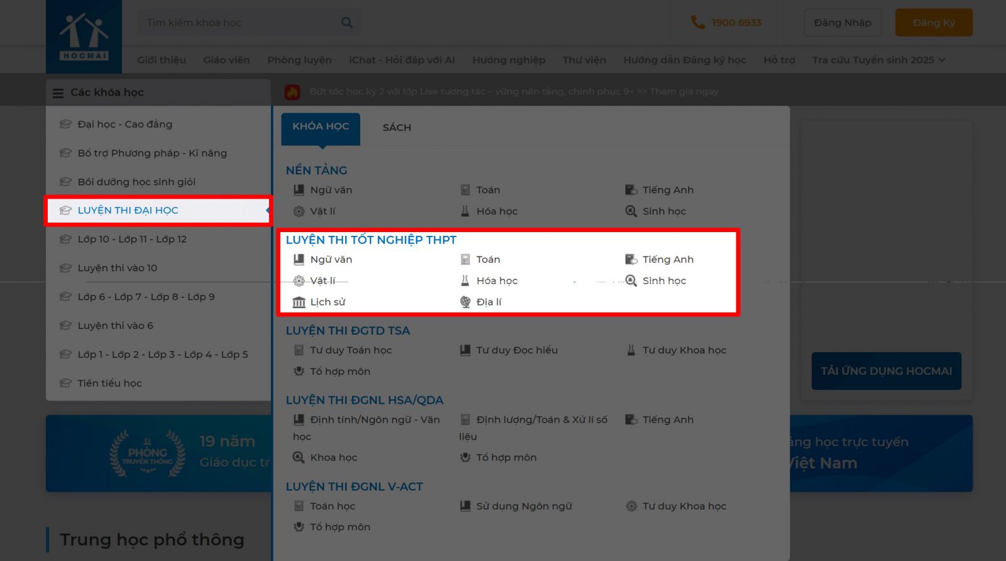Open Tổ hợp môn under LUYỆN THI ĐGNL V-ACT
Screen dimensions: 1006x561
tap(340, 527)
